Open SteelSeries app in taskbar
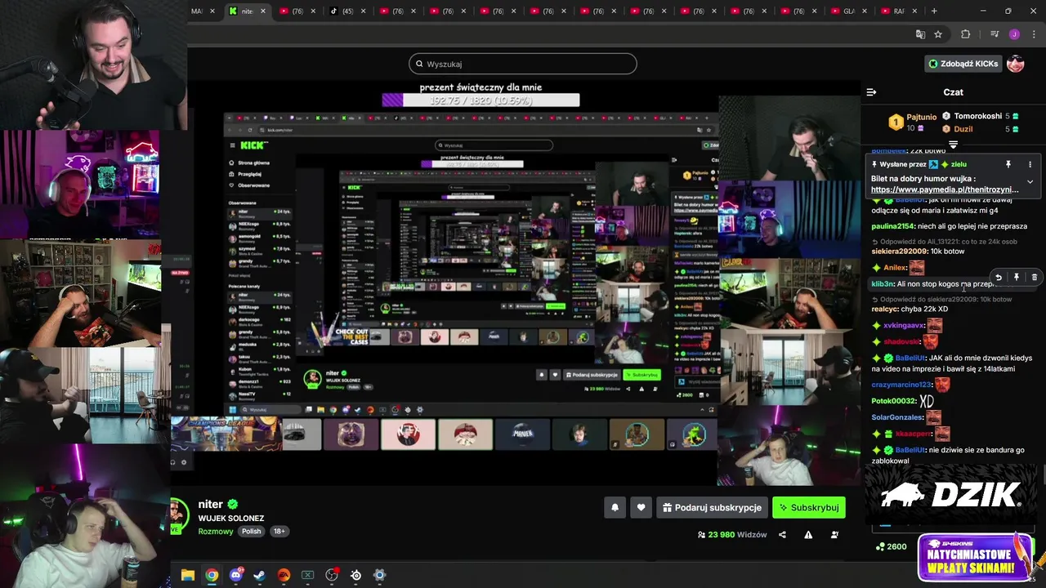 click(355, 575)
